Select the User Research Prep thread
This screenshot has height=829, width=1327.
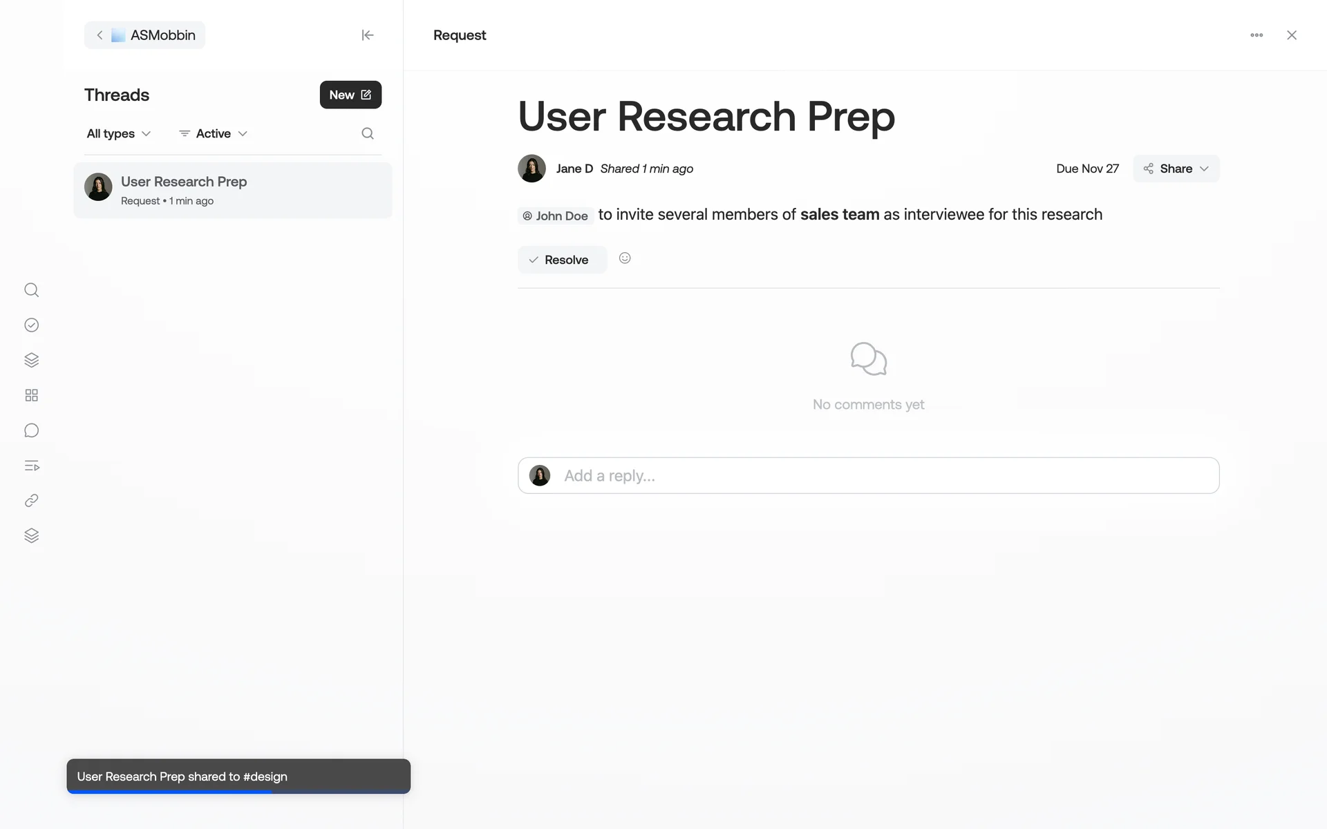[x=233, y=190]
